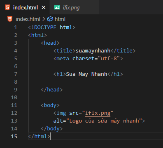Viewport: 163px width, 148px height.
Task: Open the index.html breadcrumb item
Action: [x=28, y=19]
